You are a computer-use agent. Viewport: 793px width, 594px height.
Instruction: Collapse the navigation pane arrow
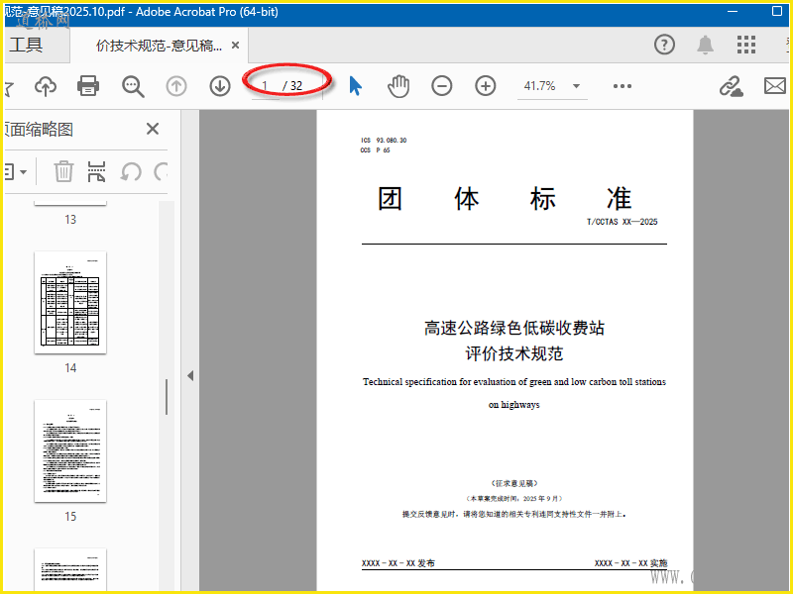190,376
